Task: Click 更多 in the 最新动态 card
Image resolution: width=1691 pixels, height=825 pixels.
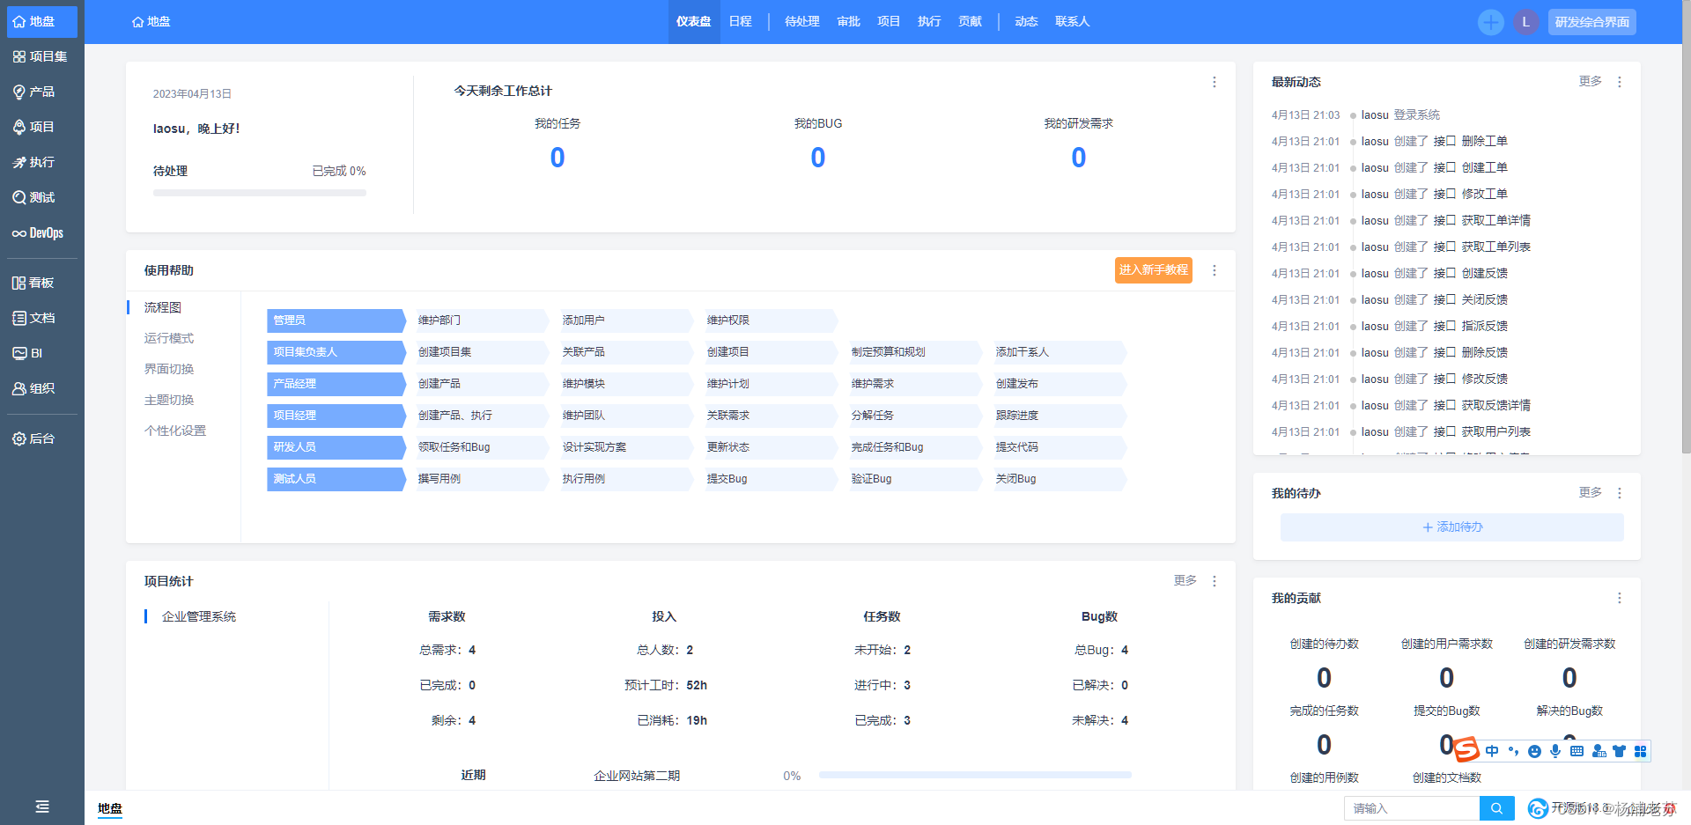Action: click(1590, 81)
